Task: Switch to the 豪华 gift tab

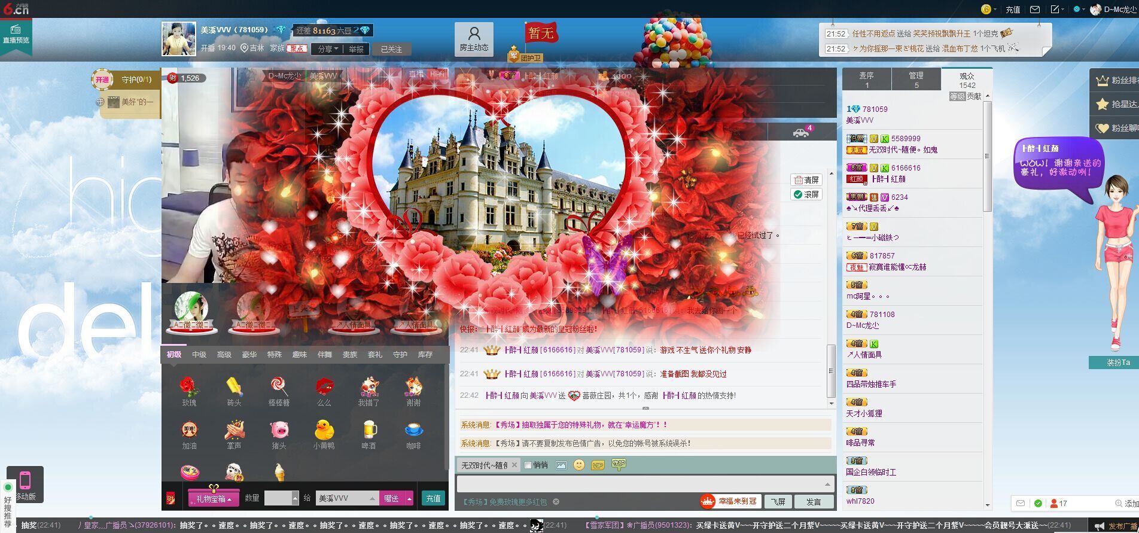Action: click(x=249, y=355)
